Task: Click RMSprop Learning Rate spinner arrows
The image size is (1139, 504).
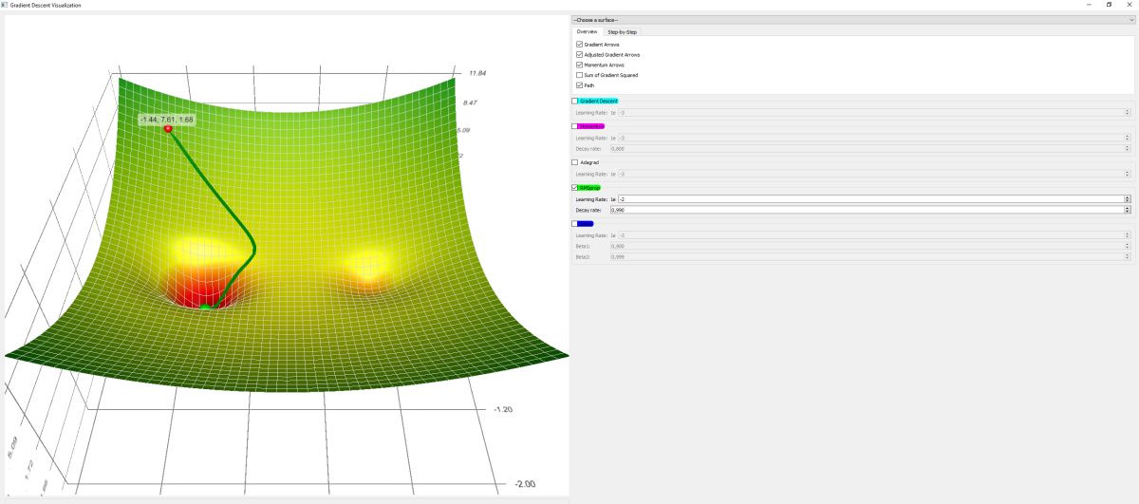Action: [1127, 199]
